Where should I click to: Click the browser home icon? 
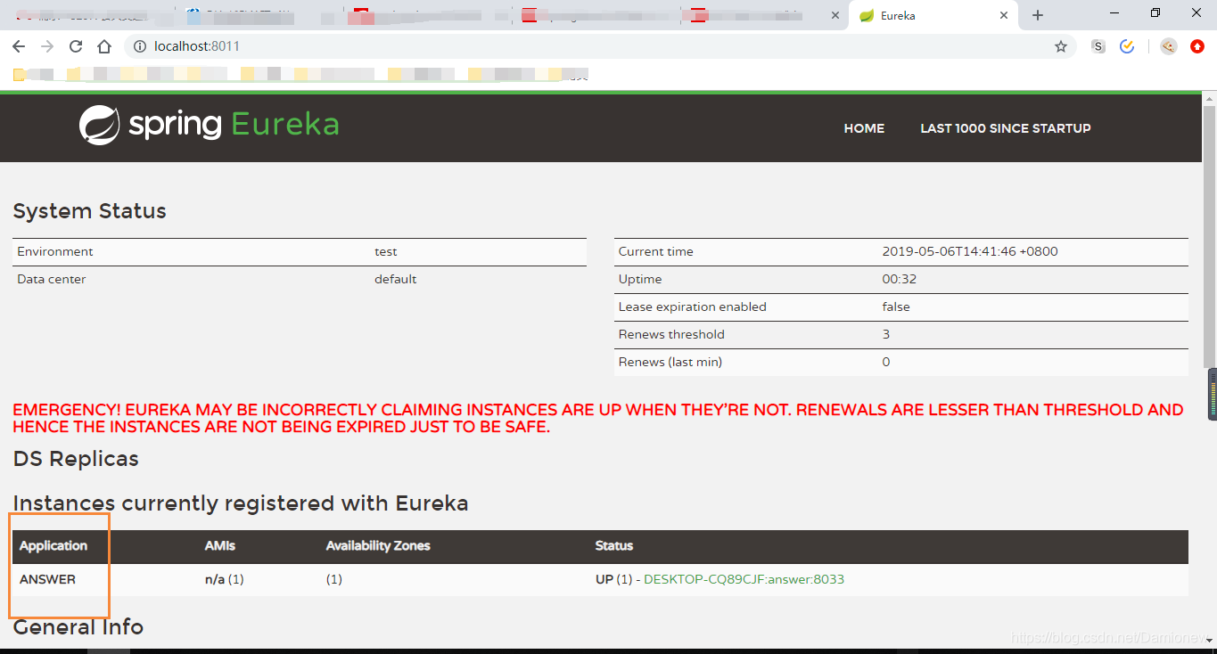tap(103, 45)
